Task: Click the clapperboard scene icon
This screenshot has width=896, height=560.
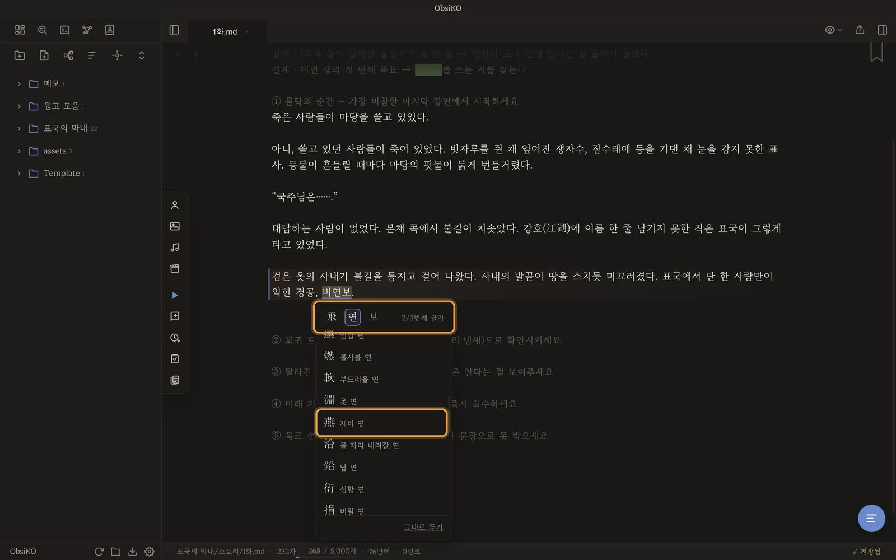Action: (x=175, y=269)
